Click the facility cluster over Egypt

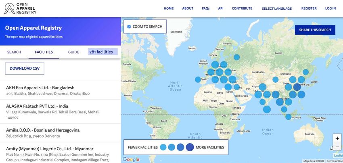[x=228, y=87]
